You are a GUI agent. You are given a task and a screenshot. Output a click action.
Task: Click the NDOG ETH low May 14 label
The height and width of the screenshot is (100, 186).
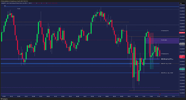pyautogui.click(x=167, y=73)
